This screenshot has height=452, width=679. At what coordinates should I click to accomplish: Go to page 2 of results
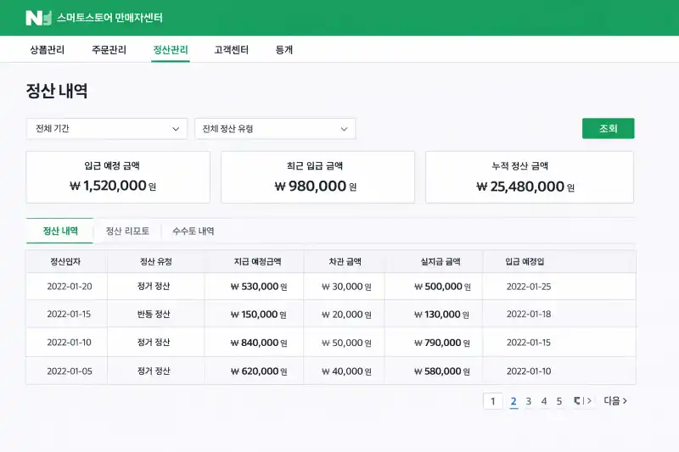click(513, 401)
